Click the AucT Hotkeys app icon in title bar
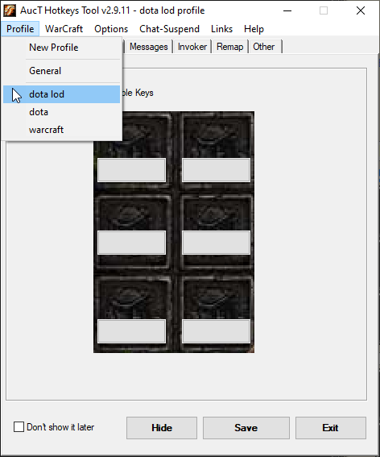This screenshot has height=457, width=380. click(x=10, y=10)
